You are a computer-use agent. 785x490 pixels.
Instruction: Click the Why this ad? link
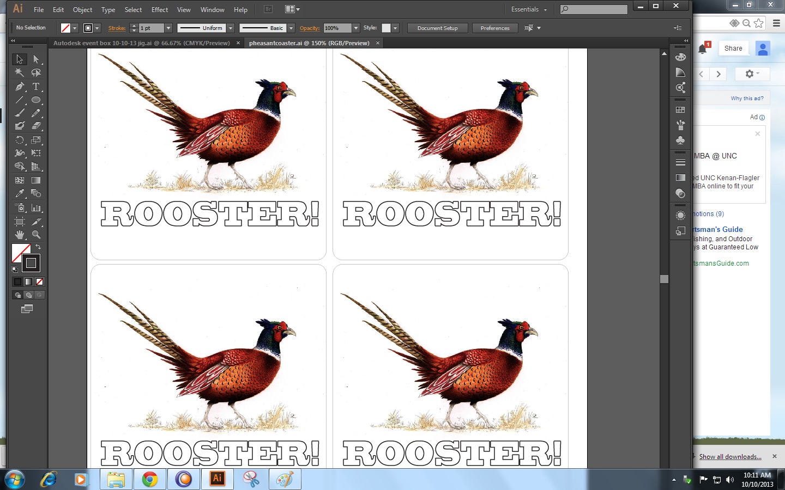pos(747,99)
